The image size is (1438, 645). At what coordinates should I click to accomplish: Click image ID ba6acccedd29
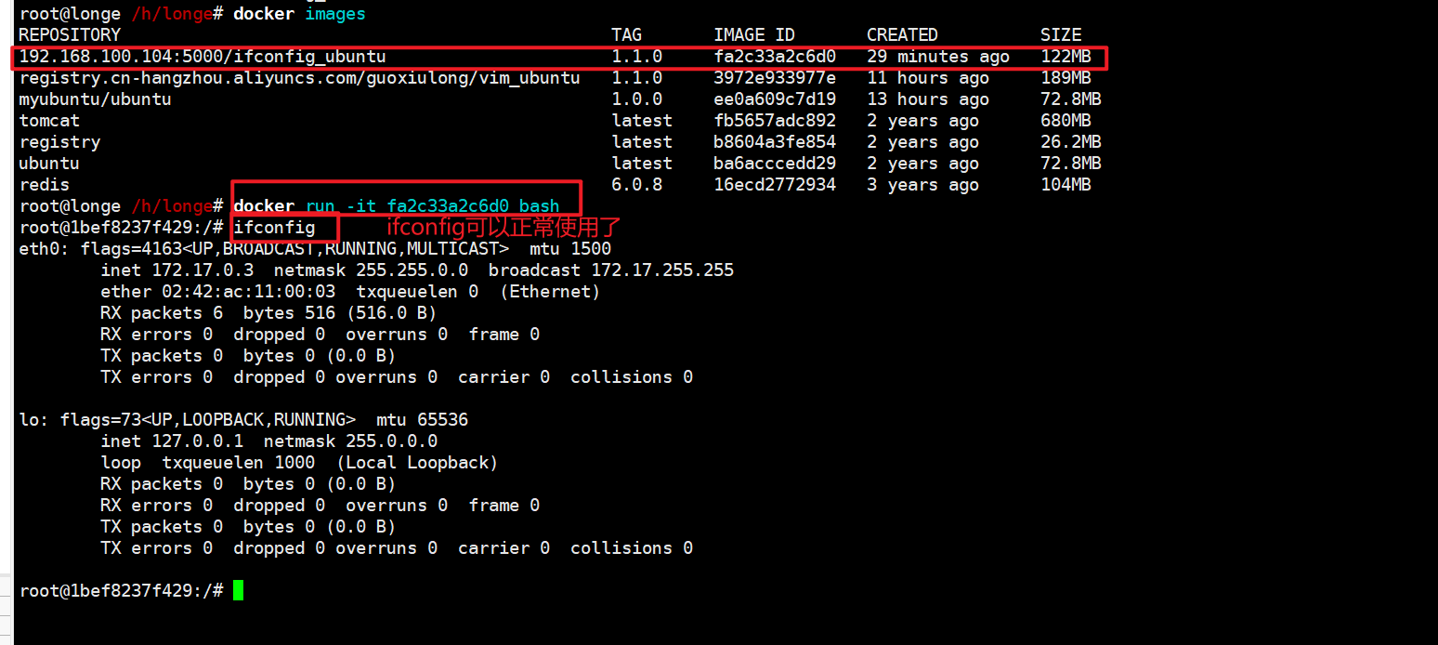(775, 164)
